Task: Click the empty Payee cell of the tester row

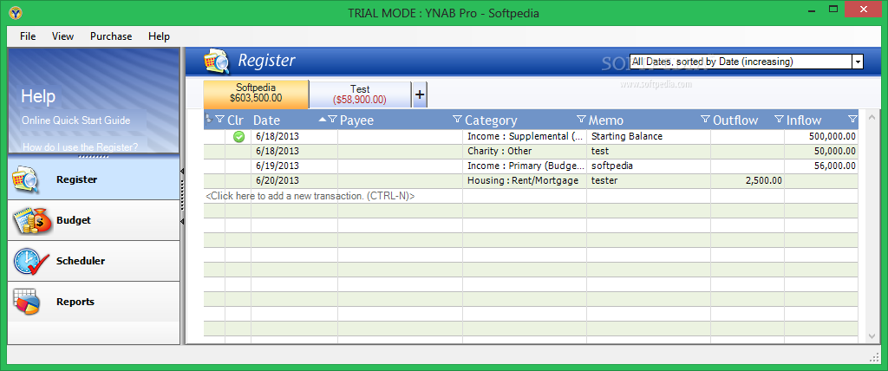Action: [x=401, y=180]
